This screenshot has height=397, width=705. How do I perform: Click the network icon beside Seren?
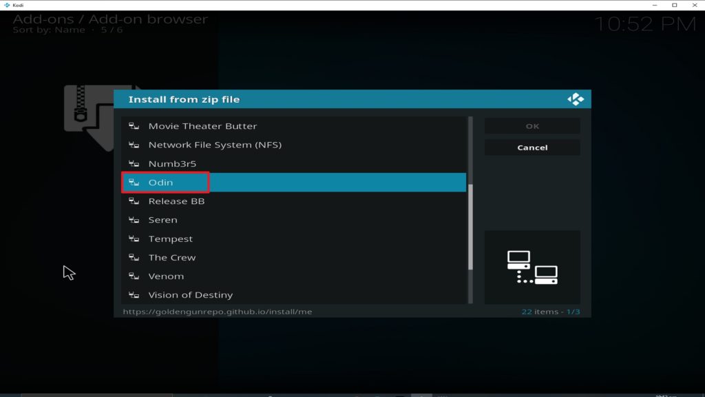coord(134,220)
